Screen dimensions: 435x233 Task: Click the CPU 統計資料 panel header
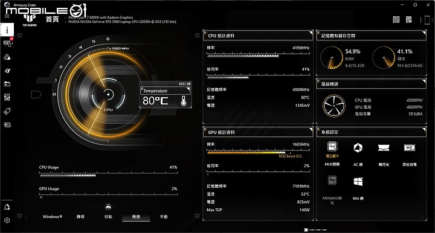(258, 36)
